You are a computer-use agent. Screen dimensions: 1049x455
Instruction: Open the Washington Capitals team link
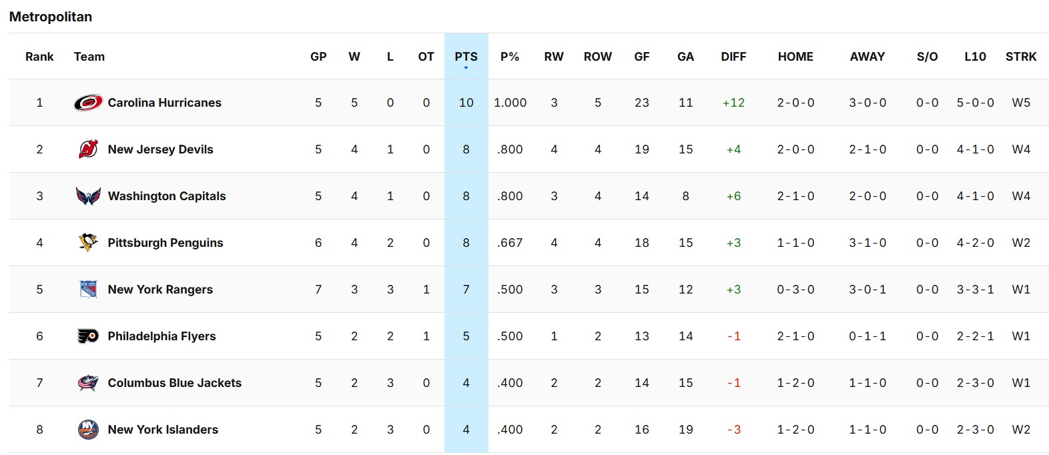pos(167,196)
